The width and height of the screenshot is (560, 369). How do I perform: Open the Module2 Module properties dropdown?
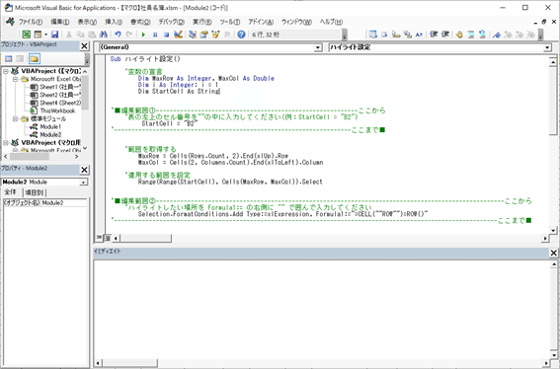pyautogui.click(x=84, y=182)
